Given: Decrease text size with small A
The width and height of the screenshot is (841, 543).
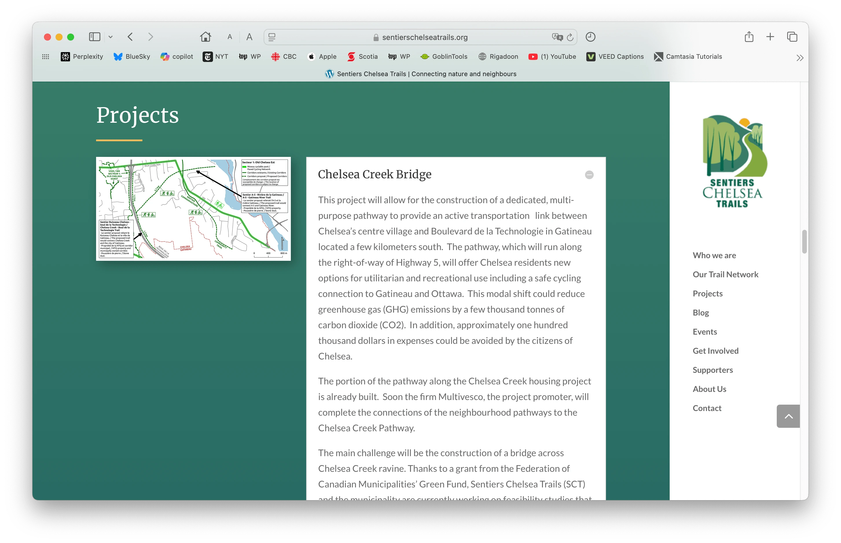Looking at the screenshot, I should [230, 37].
